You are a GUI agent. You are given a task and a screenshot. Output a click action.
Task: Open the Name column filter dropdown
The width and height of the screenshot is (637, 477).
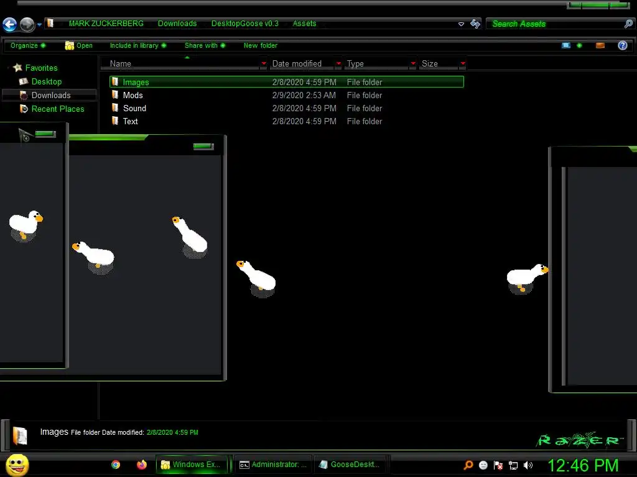264,64
